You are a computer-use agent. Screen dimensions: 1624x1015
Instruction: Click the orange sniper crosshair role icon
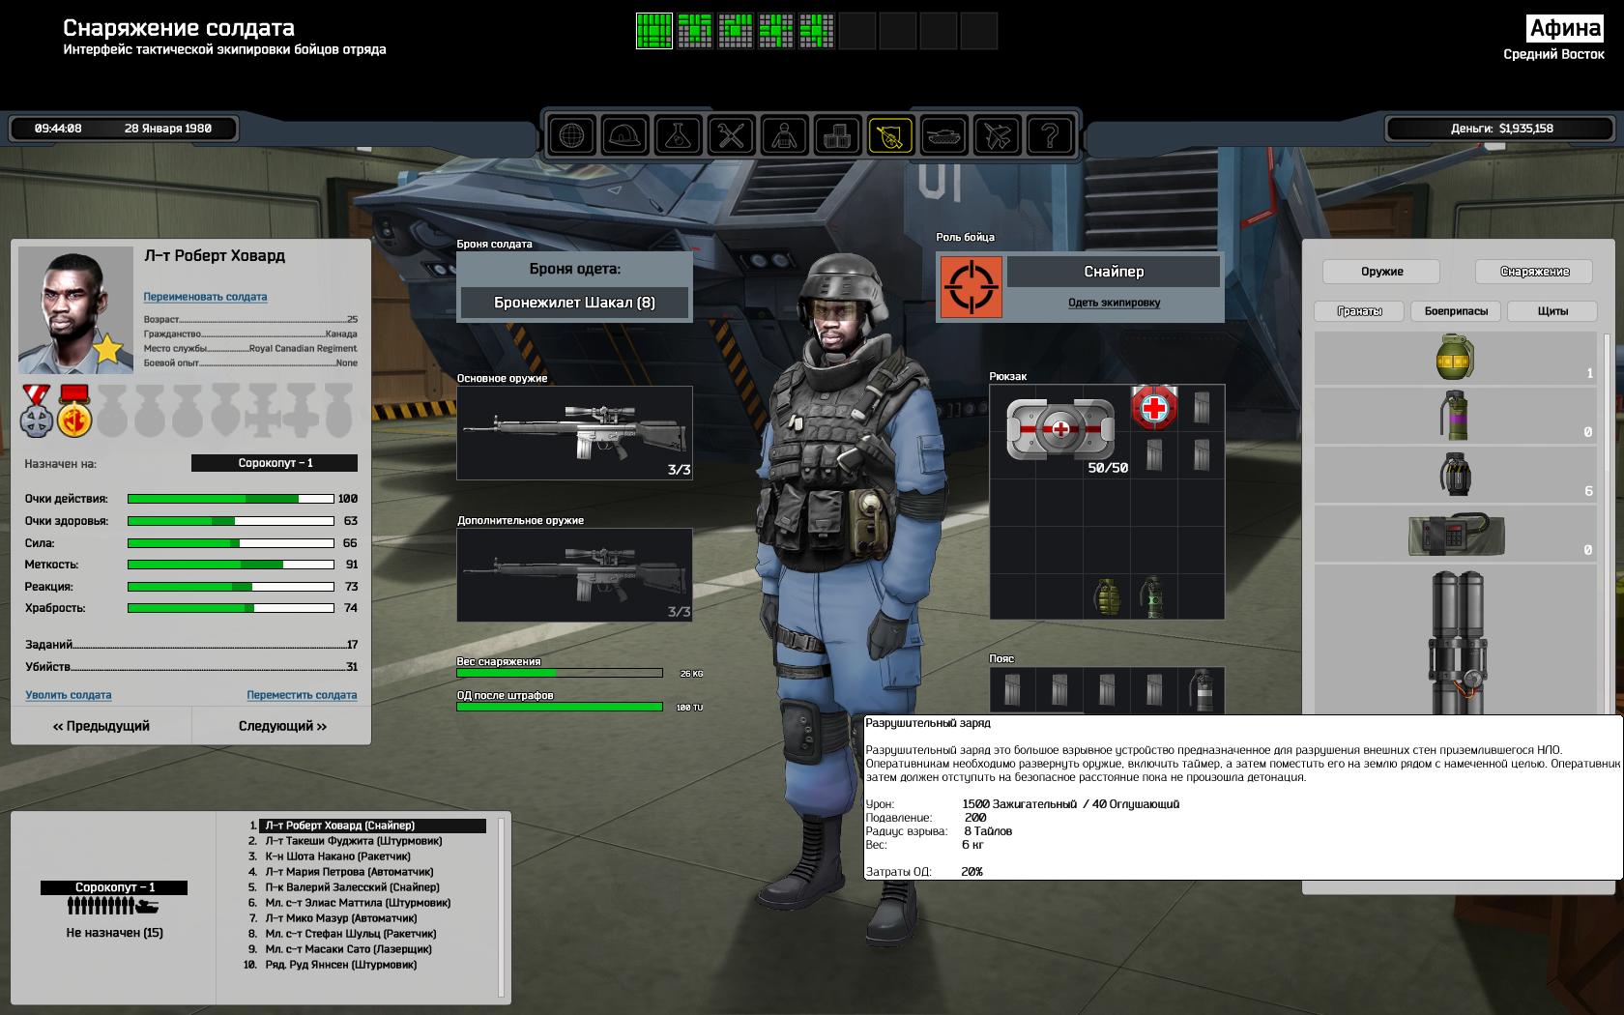click(x=971, y=286)
